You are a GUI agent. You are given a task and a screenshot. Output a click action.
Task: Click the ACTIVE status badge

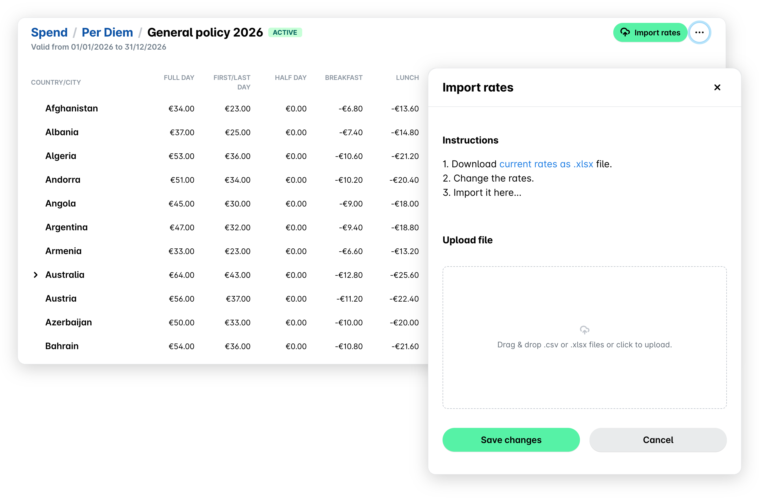tap(285, 32)
